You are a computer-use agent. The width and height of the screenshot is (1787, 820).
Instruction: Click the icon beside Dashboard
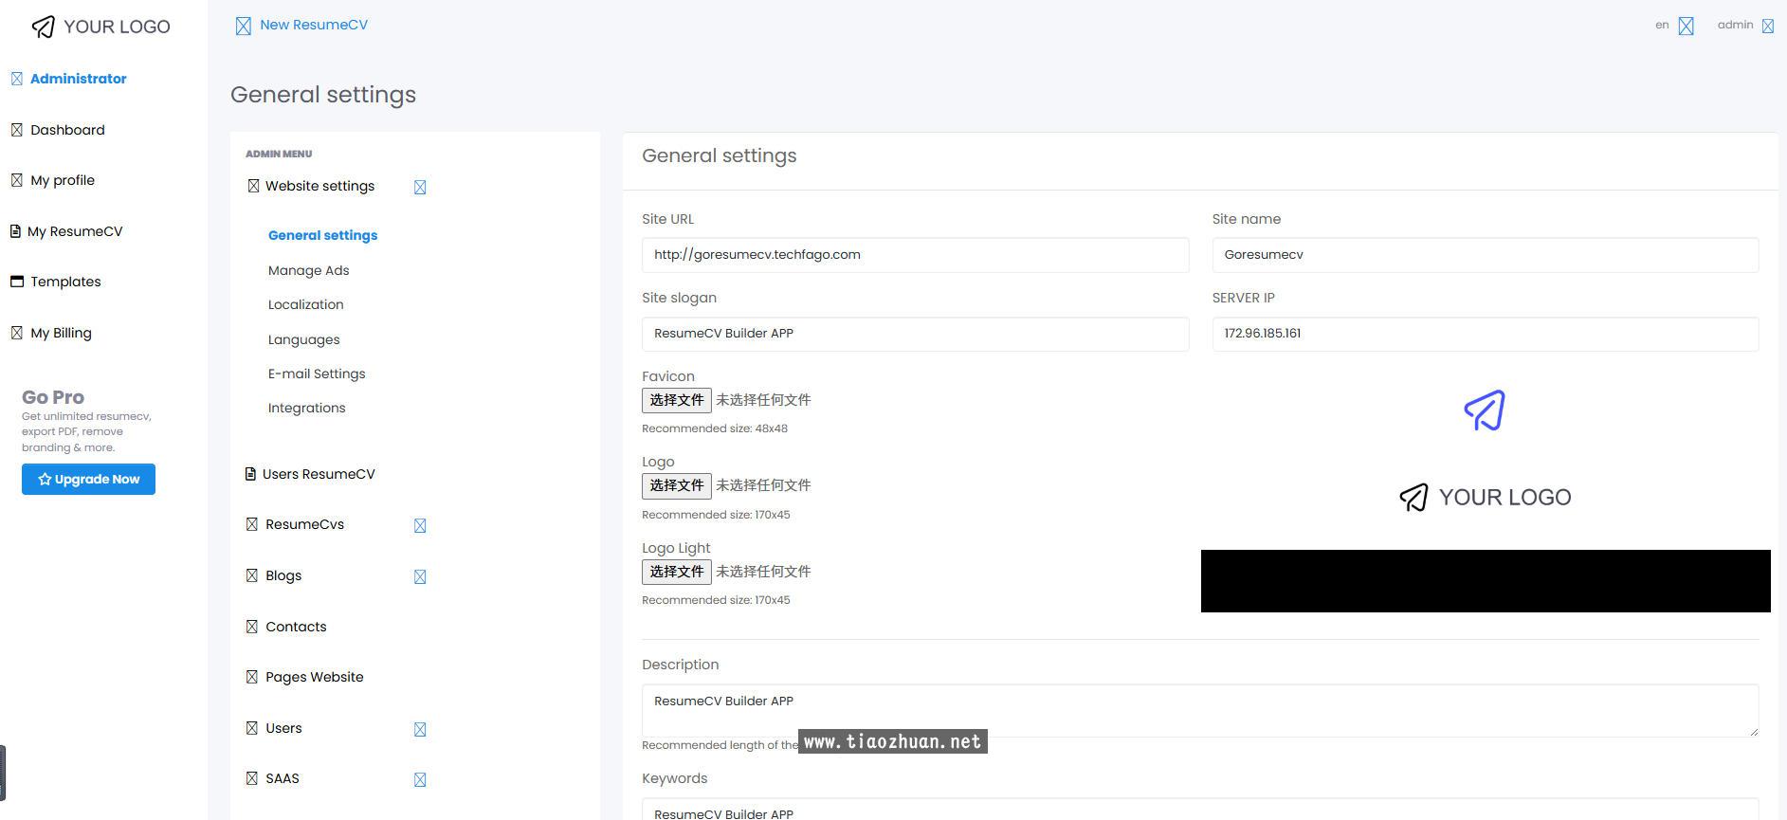[16, 130]
